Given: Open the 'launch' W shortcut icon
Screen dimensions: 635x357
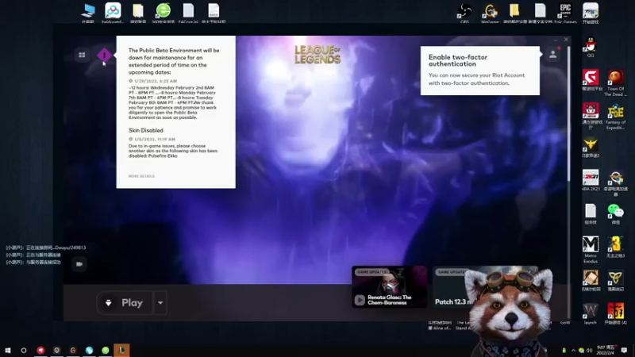Looking at the screenshot, I should pos(590,313).
